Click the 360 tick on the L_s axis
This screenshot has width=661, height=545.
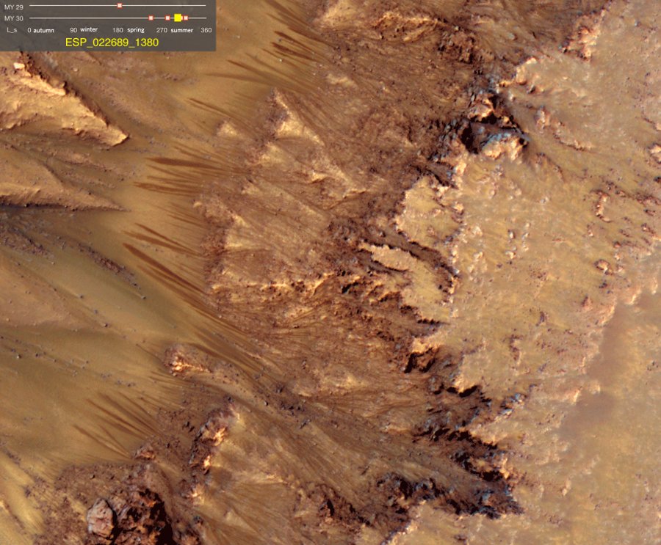pos(206,30)
